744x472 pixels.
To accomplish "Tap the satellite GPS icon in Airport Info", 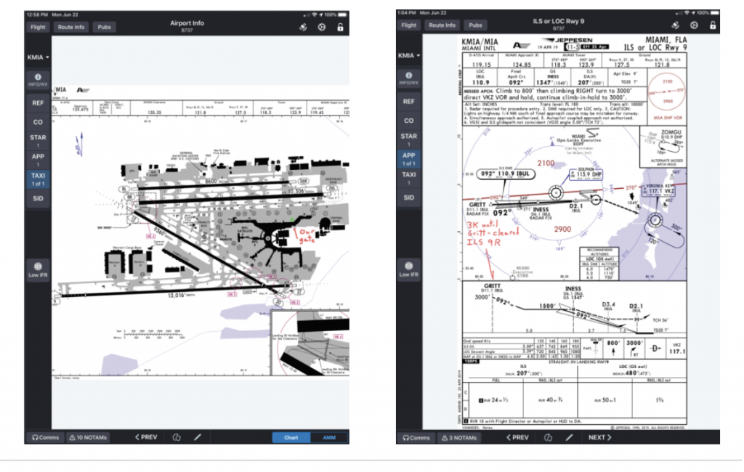I will [x=303, y=27].
